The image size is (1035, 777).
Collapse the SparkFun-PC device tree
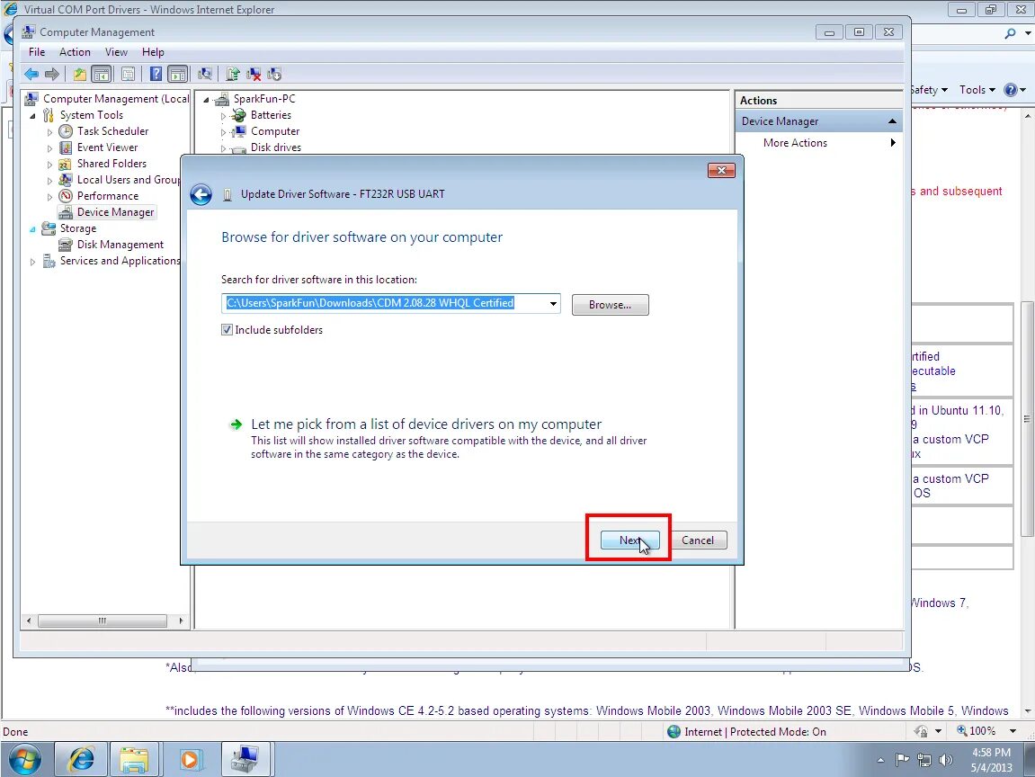click(x=206, y=100)
